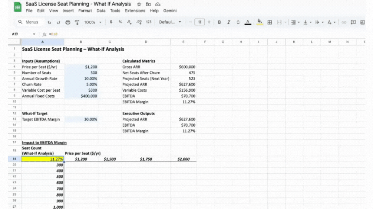Open the Edit menu

(41, 11)
